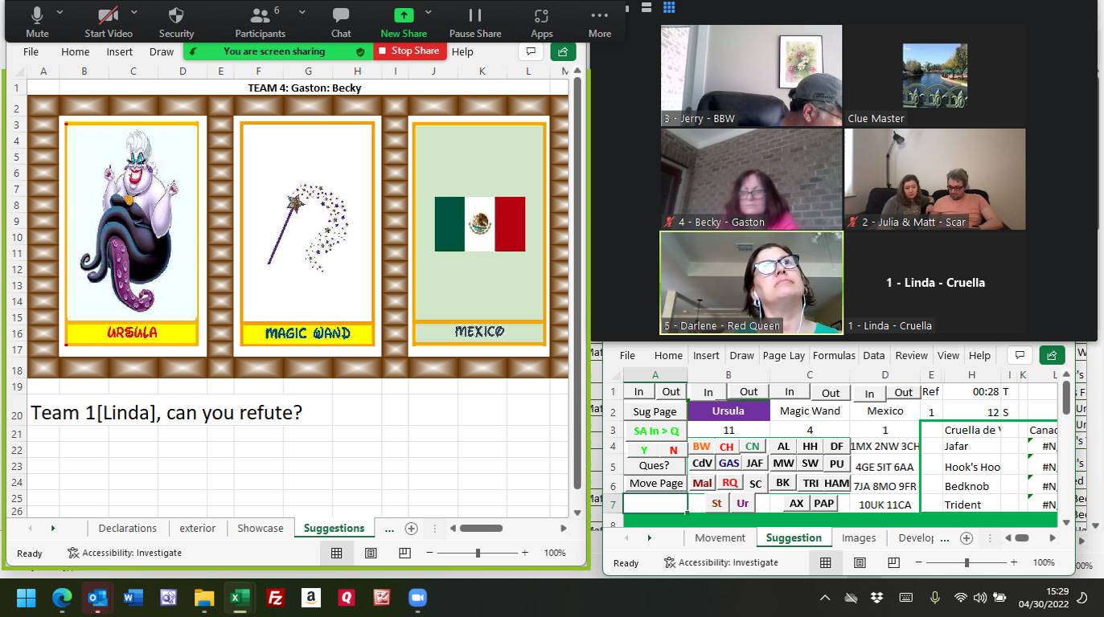The image size is (1104, 617).
Task: Click Share icon in left Excel window
Action: 563,51
